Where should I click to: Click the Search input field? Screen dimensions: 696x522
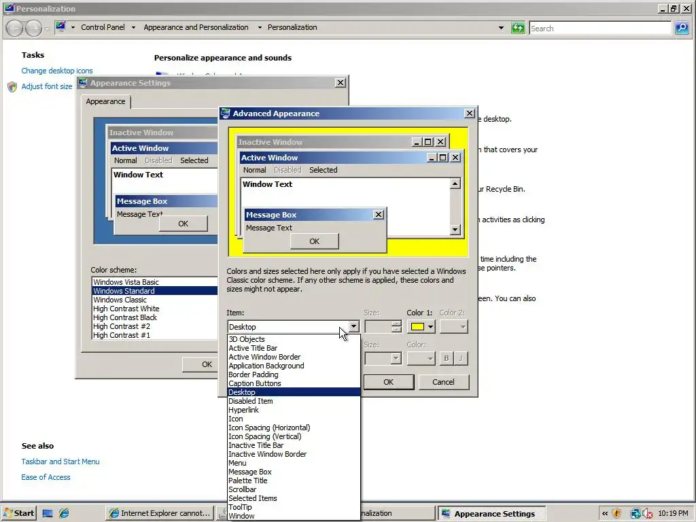coord(600,29)
